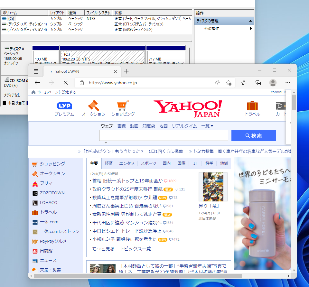Expand the 一覧 dropdown
The height and width of the screenshot is (287, 309).
point(207,126)
